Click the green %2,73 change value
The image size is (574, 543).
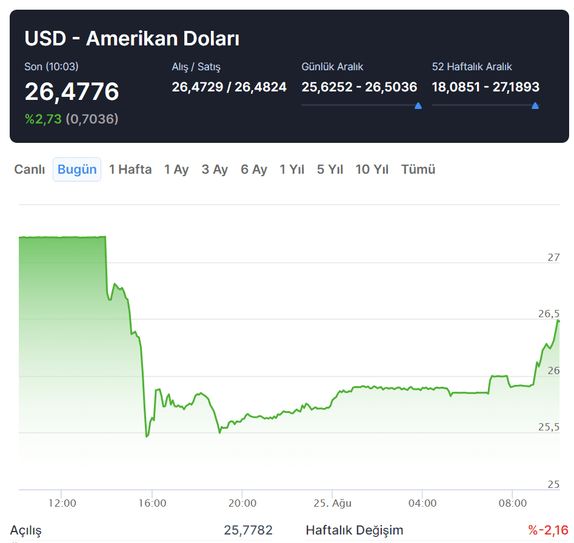click(43, 119)
